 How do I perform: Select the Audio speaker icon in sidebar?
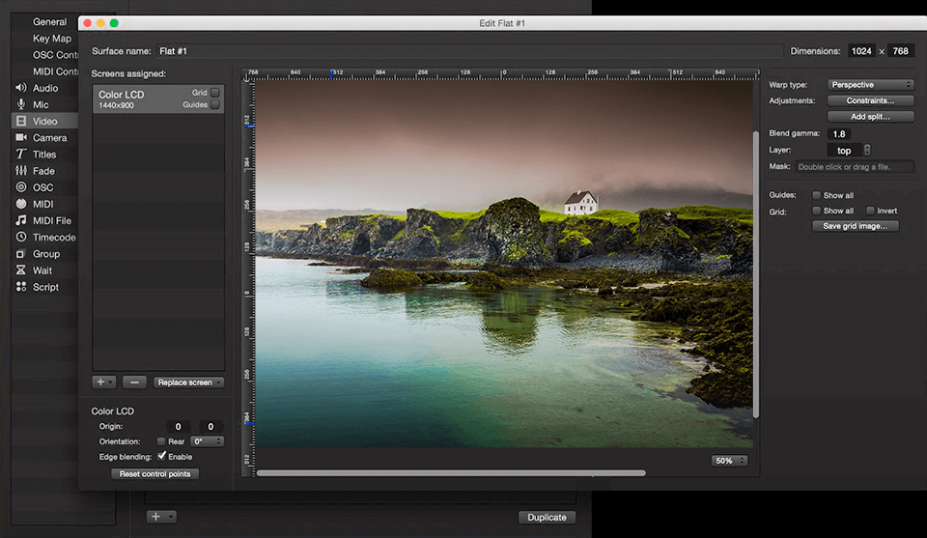pyautogui.click(x=20, y=88)
